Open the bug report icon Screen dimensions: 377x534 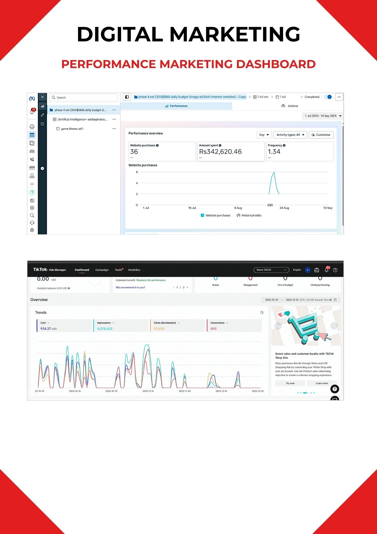tap(32, 230)
